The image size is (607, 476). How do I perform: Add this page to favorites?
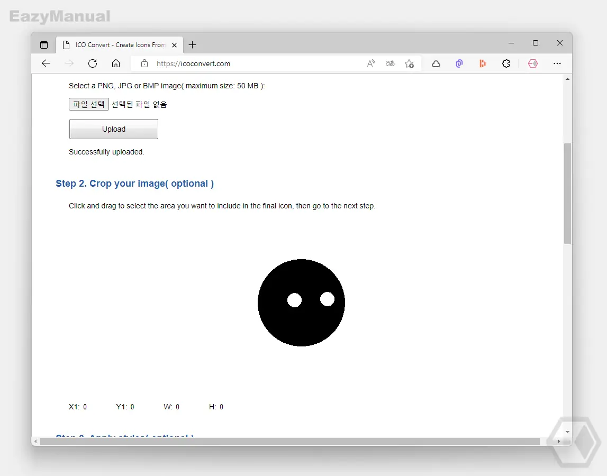point(409,63)
